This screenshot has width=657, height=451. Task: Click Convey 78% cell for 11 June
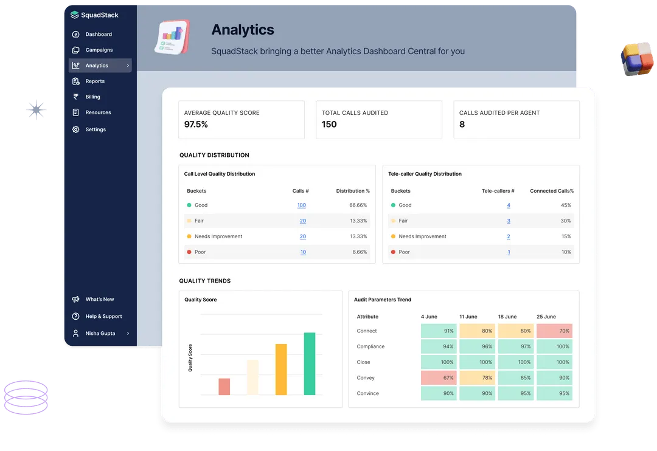(x=478, y=377)
